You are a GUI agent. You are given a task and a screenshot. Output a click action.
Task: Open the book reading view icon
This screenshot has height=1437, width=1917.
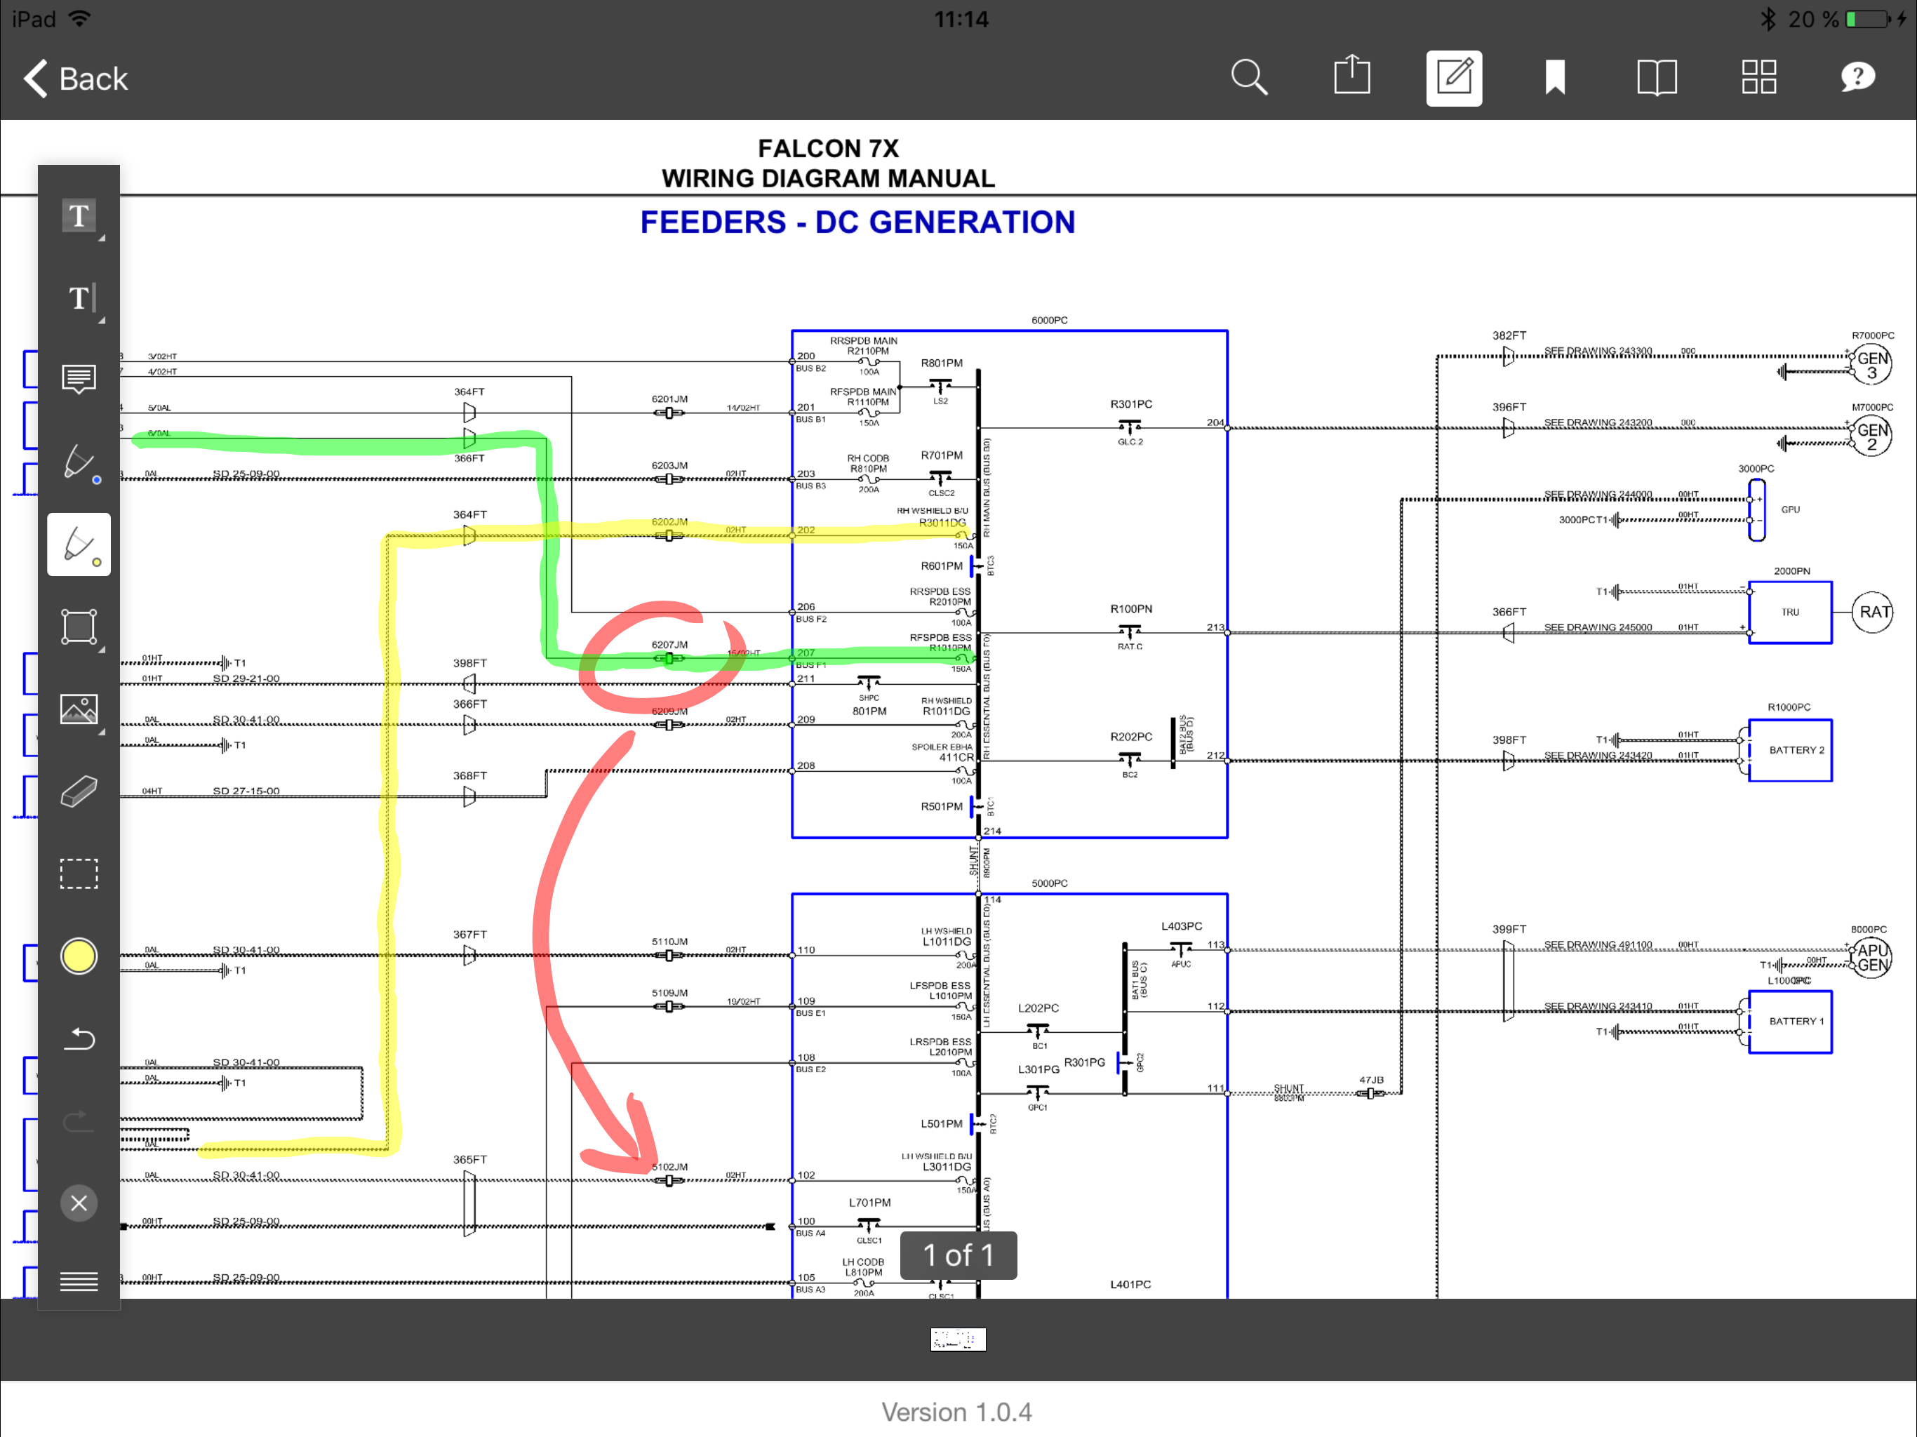(x=1656, y=78)
